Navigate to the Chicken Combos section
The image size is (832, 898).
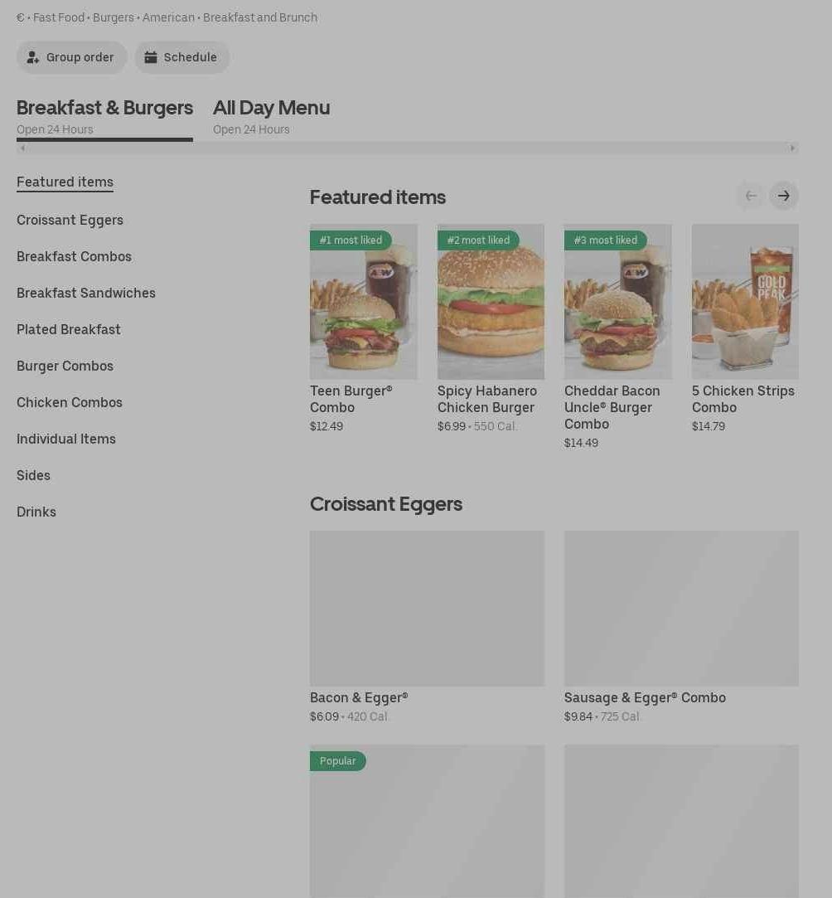pos(70,402)
